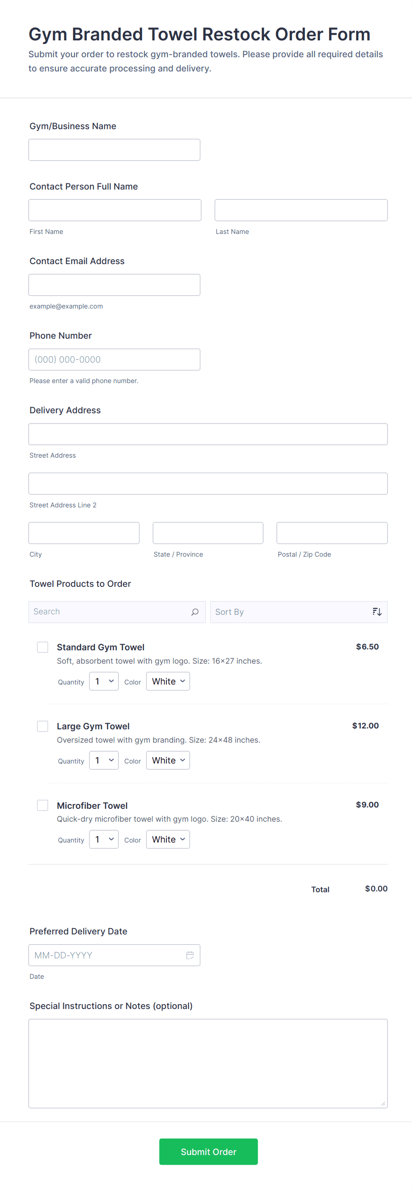
Task: Click the First Name input field
Action: click(x=114, y=210)
